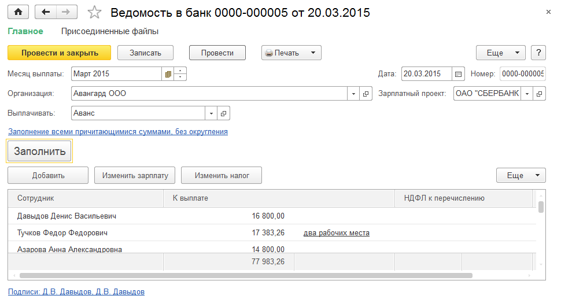561x303 pixels.
Task: Expand the Организация dropdown list
Action: (x=354, y=94)
